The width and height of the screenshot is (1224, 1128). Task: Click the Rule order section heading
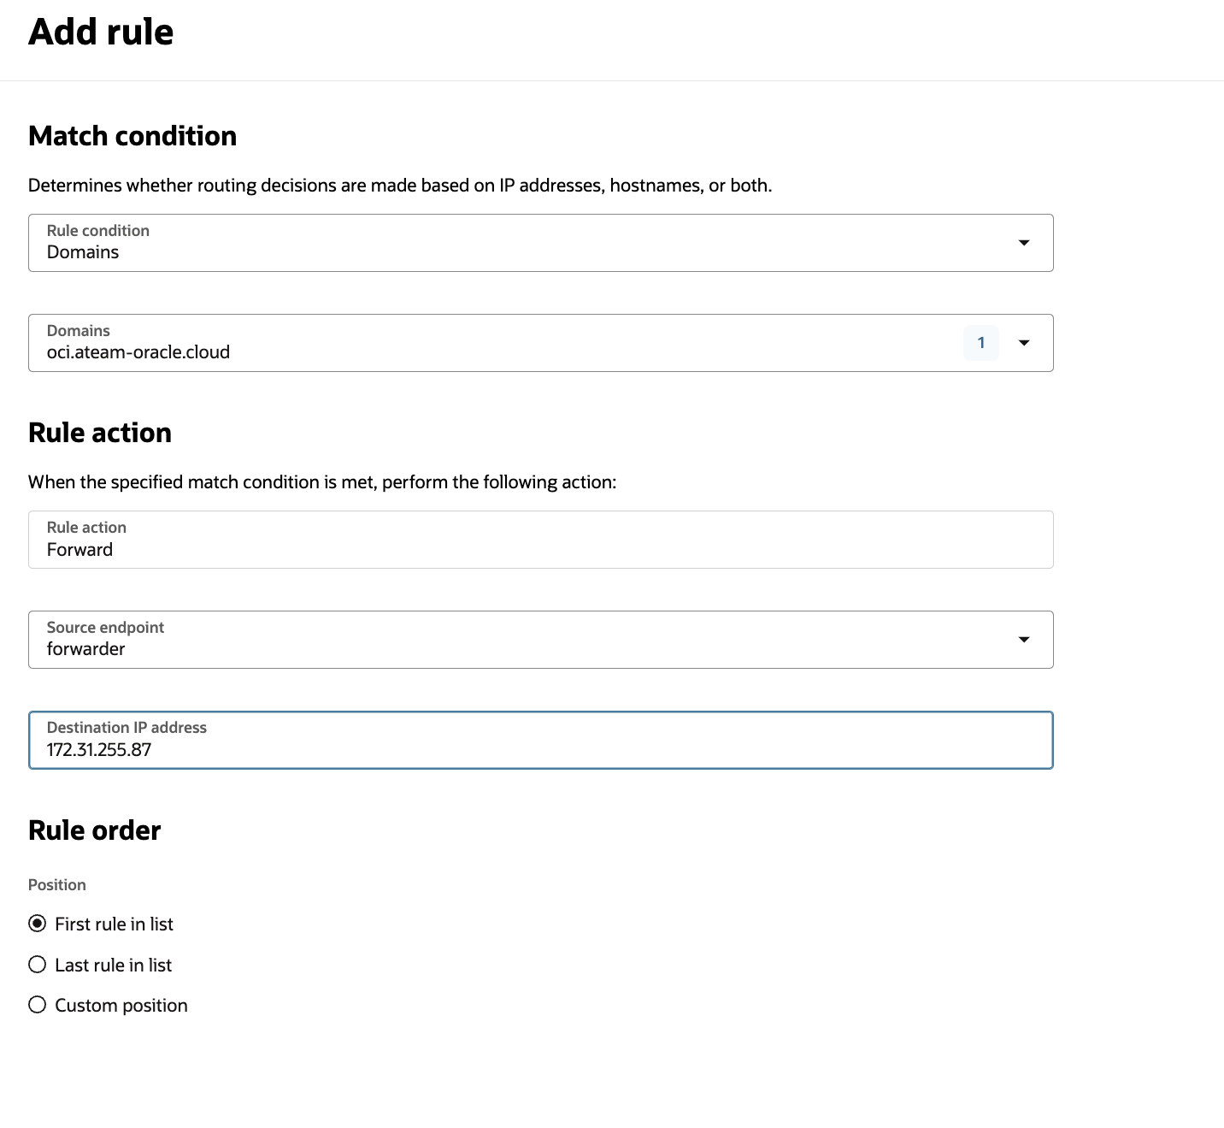coord(94,830)
